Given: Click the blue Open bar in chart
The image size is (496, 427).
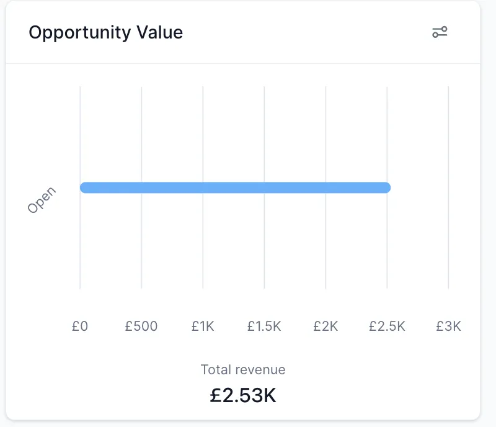Looking at the screenshot, I should [236, 187].
